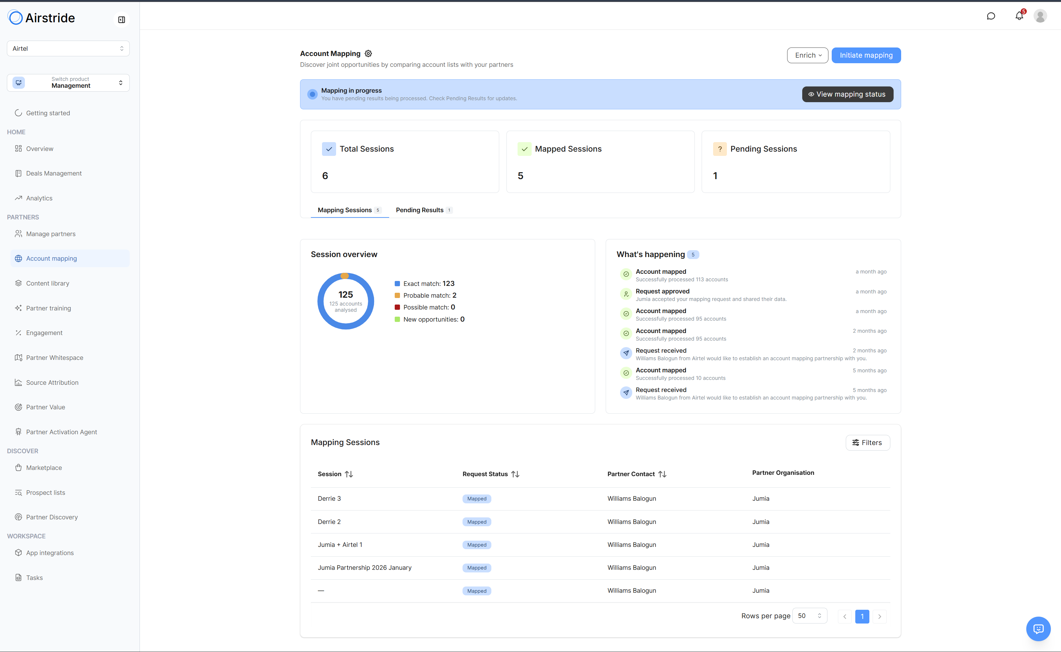Open Marketplace
This screenshot has width=1061, height=652.
(x=70, y=468)
